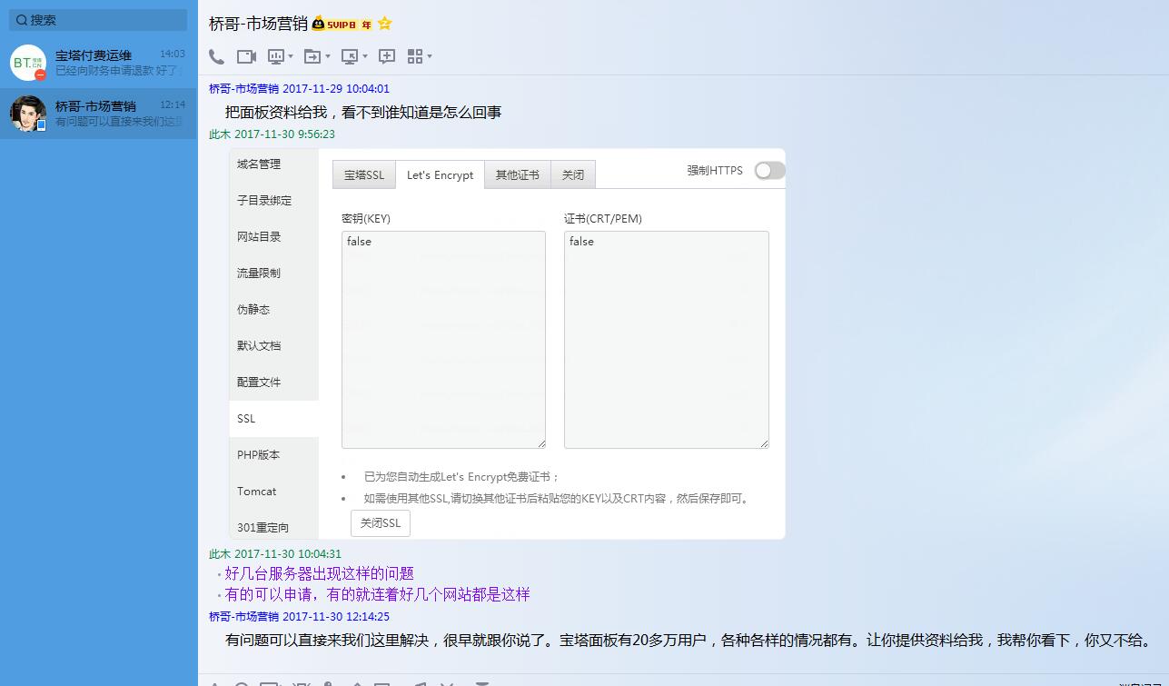Open 域名管理 in the panel sidebar
Image resolution: width=1169 pixels, height=686 pixels.
click(x=274, y=164)
